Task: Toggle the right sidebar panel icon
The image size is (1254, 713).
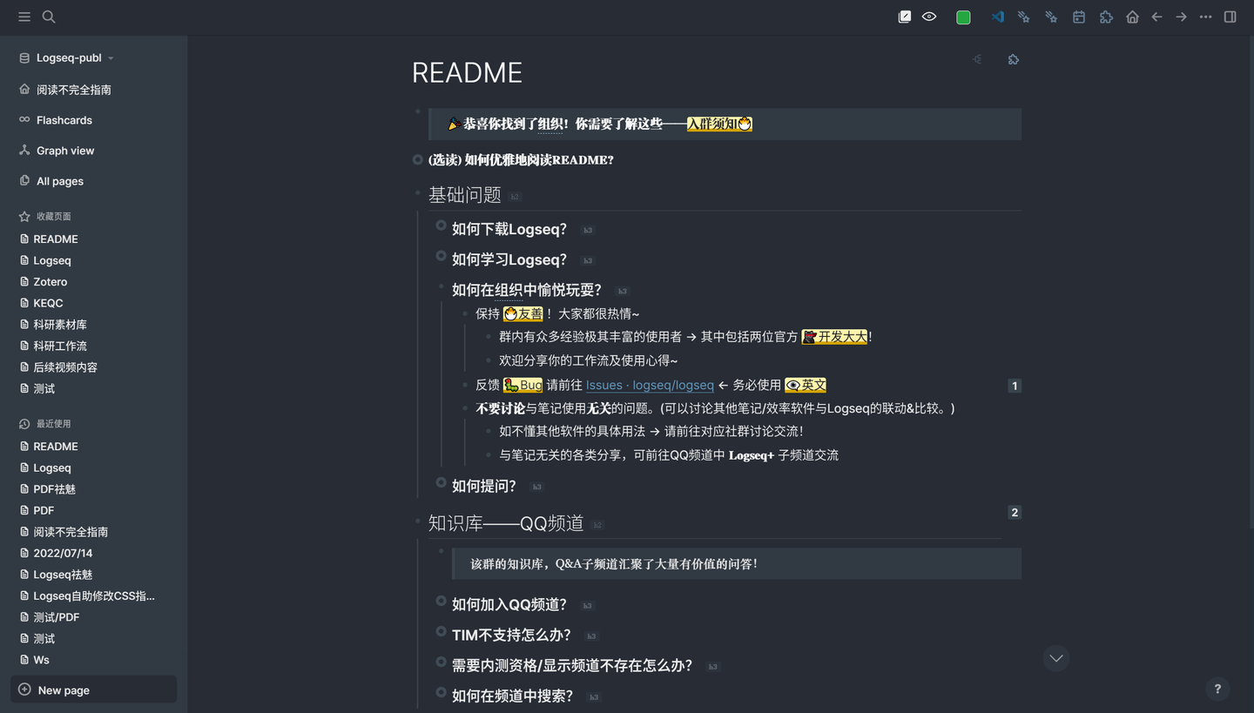Action: 1230,17
